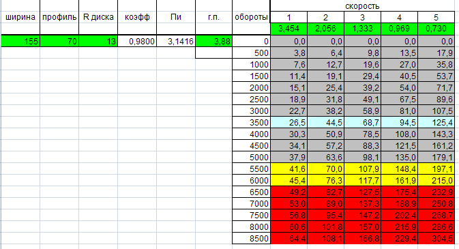Select the обороты column header
The height and width of the screenshot is (249, 459).
coord(251,17)
